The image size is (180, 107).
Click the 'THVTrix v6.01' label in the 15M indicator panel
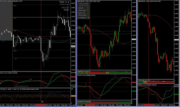9,73
